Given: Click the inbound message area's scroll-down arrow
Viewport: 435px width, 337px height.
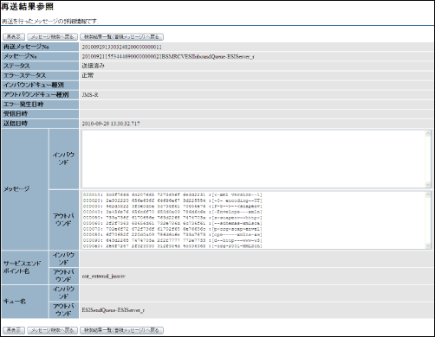Looking at the screenshot, I should [428, 185].
